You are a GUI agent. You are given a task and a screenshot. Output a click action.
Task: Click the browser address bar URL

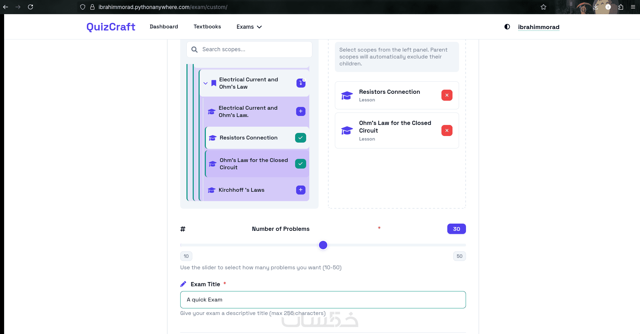[163, 7]
